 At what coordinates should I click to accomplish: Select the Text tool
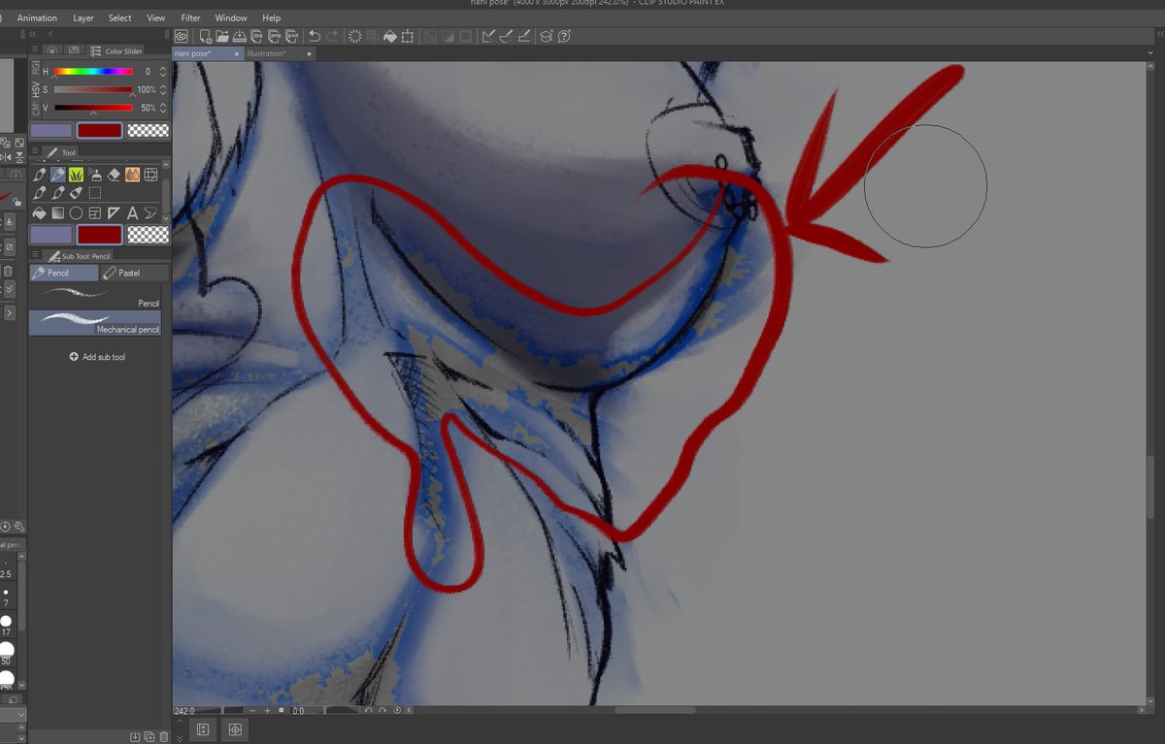(132, 213)
